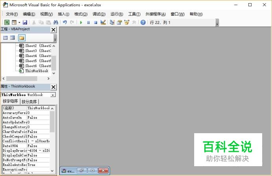The height and width of the screenshot is (176, 272).
Task: Click the Date1904 property value
Action: tap(39, 146)
